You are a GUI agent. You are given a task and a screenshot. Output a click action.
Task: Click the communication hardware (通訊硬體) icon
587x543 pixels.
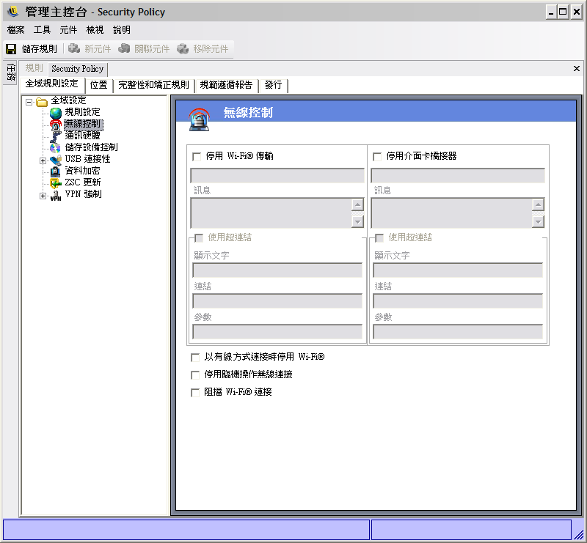click(56, 136)
